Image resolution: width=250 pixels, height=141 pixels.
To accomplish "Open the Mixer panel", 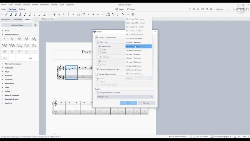I will click(x=131, y=9).
